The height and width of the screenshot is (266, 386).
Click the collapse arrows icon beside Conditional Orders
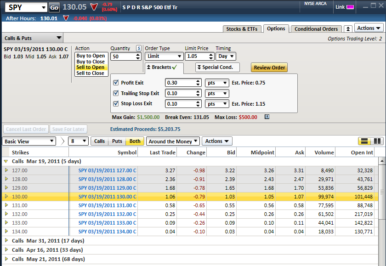coord(348,29)
